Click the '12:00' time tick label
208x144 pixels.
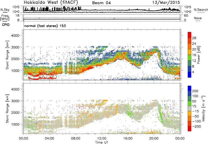pos(102,139)
